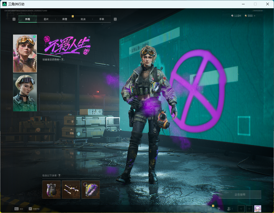Select the grenade pouch paint thumbnail

(x=91, y=190)
